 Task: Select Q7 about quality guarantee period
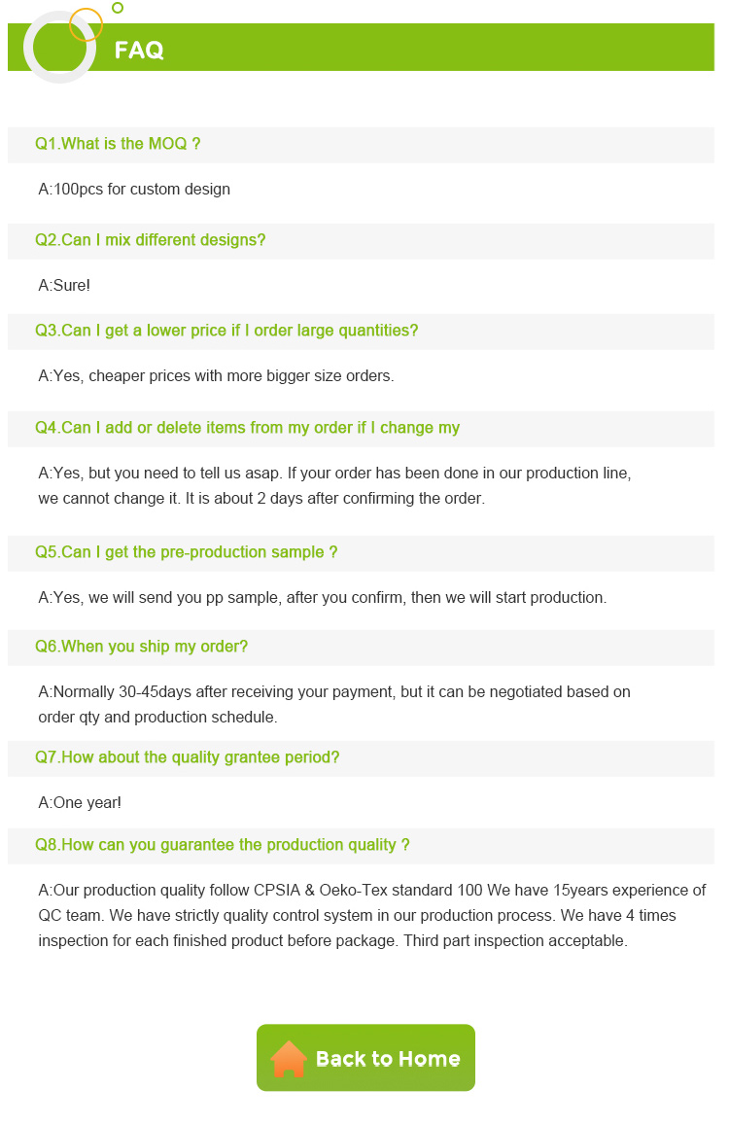(x=188, y=757)
